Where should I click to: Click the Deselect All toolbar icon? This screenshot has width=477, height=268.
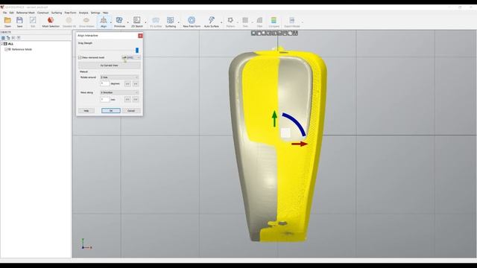coord(69,20)
